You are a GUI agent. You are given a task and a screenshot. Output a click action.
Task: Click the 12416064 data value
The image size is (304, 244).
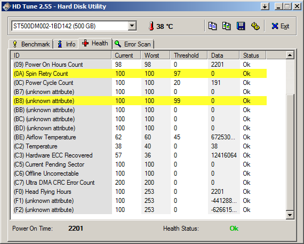[224, 155]
